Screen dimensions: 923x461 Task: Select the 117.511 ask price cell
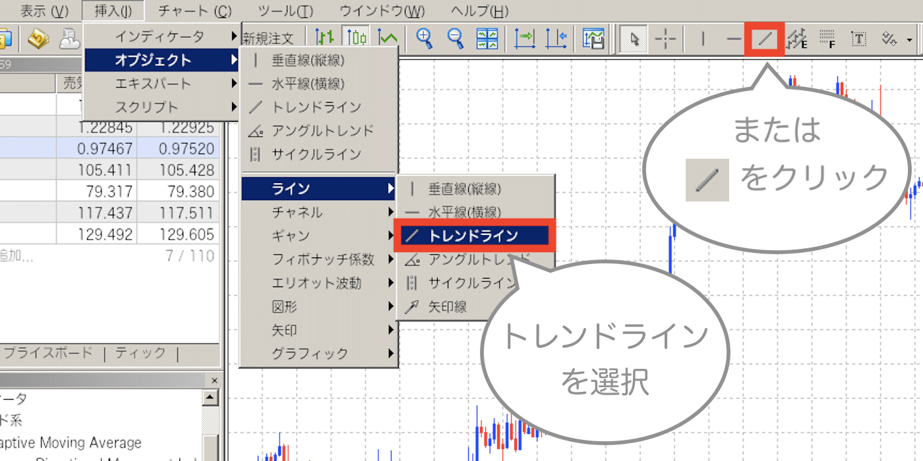178,213
